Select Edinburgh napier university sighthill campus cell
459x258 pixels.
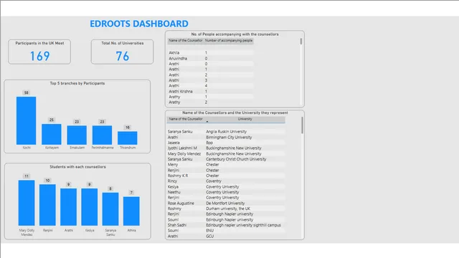[x=243, y=225]
